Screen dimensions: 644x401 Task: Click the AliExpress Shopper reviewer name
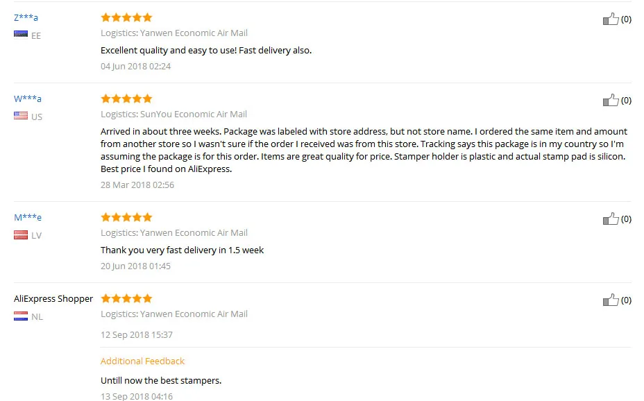[x=53, y=298]
